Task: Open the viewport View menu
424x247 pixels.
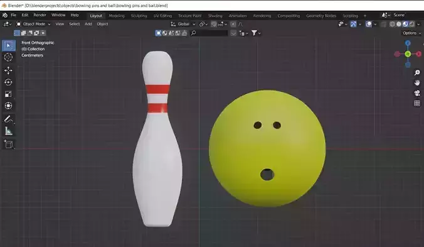Action: [60, 24]
